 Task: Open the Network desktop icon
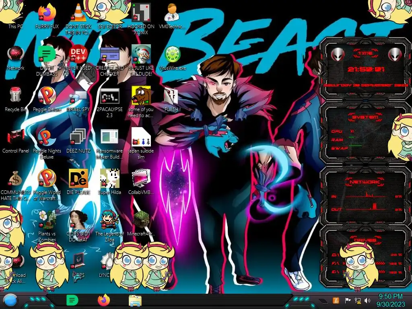tap(16, 58)
